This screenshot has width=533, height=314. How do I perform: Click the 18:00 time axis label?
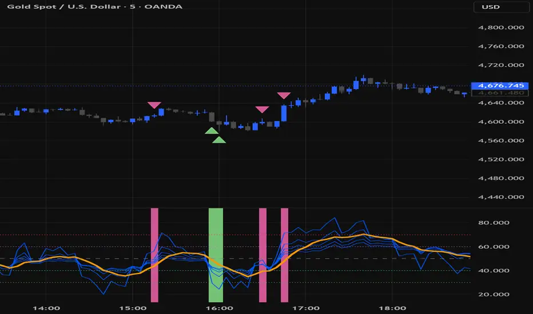pos(392,308)
